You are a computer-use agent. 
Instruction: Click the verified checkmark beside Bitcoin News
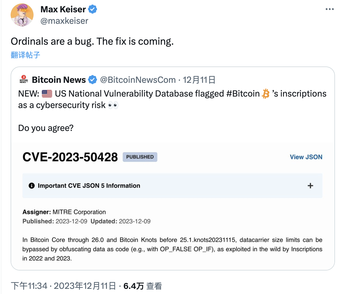(92, 80)
